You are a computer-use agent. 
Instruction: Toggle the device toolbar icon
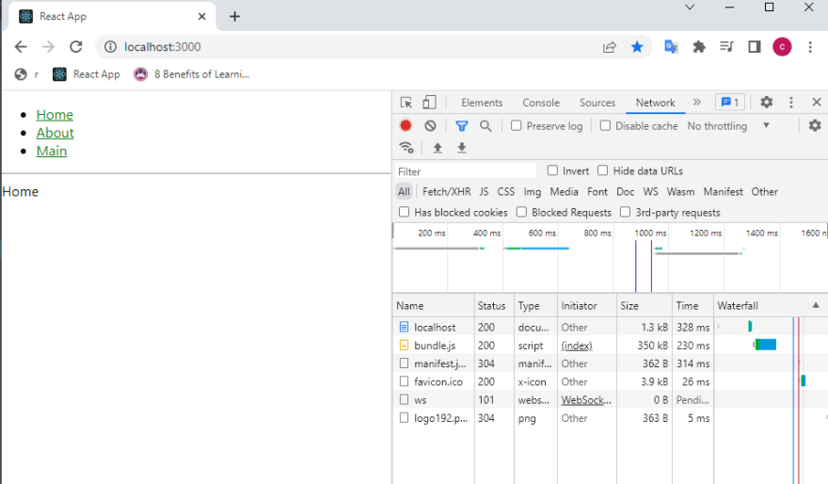(x=429, y=102)
